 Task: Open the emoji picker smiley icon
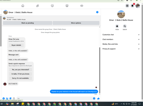tap(94, 99)
